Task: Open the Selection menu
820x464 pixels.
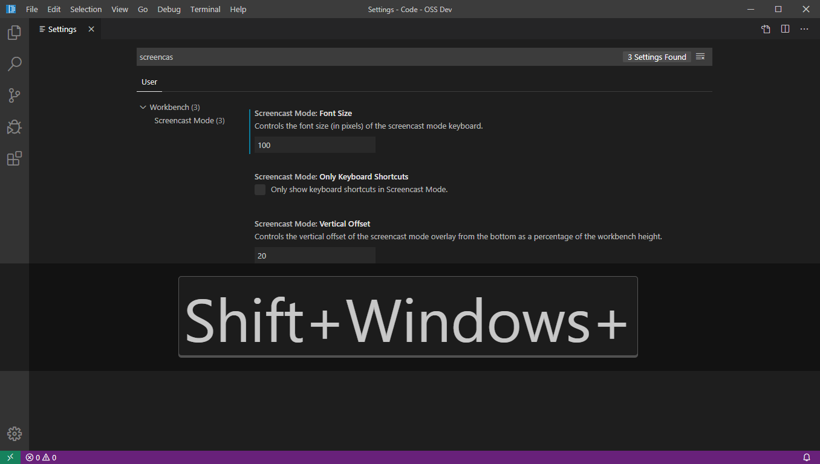Action: click(86, 9)
